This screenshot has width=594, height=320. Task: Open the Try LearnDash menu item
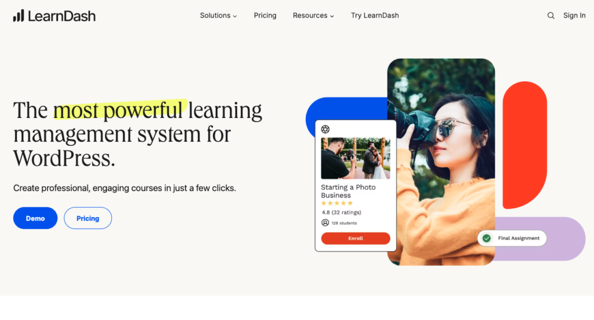click(375, 16)
